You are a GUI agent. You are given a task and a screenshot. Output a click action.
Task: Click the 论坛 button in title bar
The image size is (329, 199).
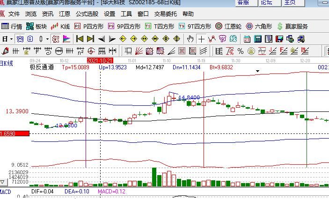tap(270, 3)
